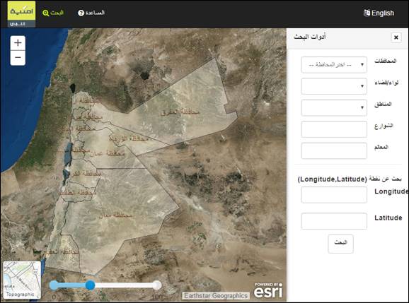Viewport: 409px width, 303px height.
Task: Switch basemap via Topographic thumbnail
Action: [22, 280]
